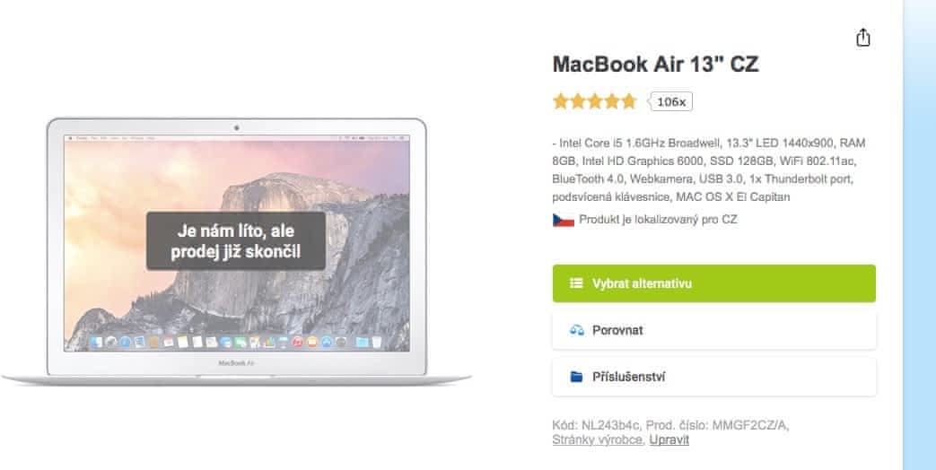The height and width of the screenshot is (470, 936).
Task: Select the first gold rating star
Action: 561,101
